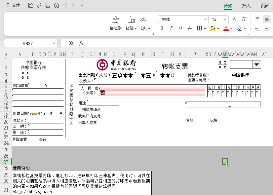Toggle italic formatting on the ribbon
This screenshot has height=195, width=273.
point(171,29)
